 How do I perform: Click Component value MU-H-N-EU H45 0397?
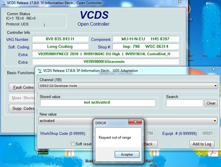(x=146, y=39)
